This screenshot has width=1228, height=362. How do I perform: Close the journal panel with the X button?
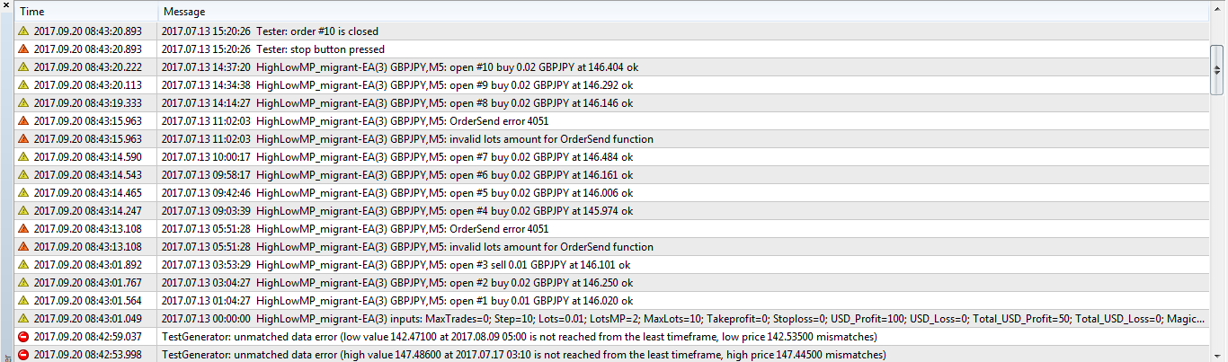pos(6,5)
